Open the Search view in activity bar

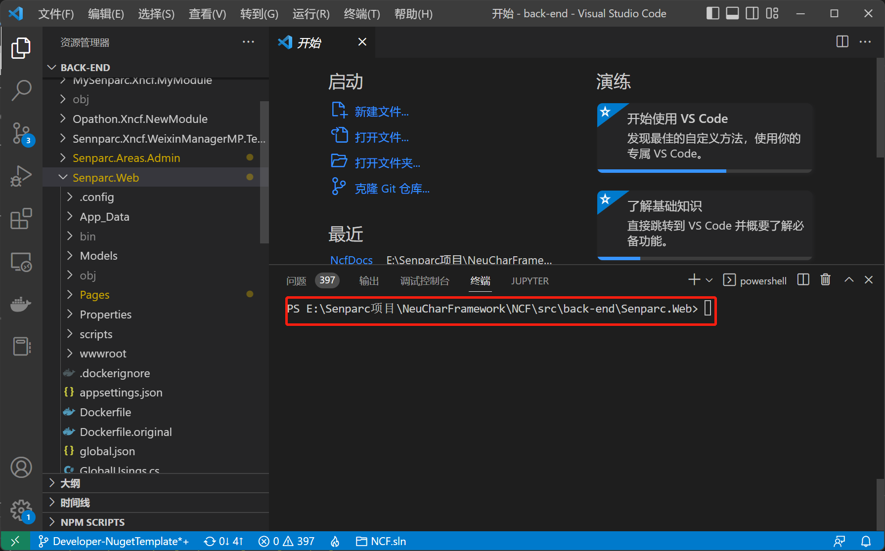pyautogui.click(x=21, y=90)
